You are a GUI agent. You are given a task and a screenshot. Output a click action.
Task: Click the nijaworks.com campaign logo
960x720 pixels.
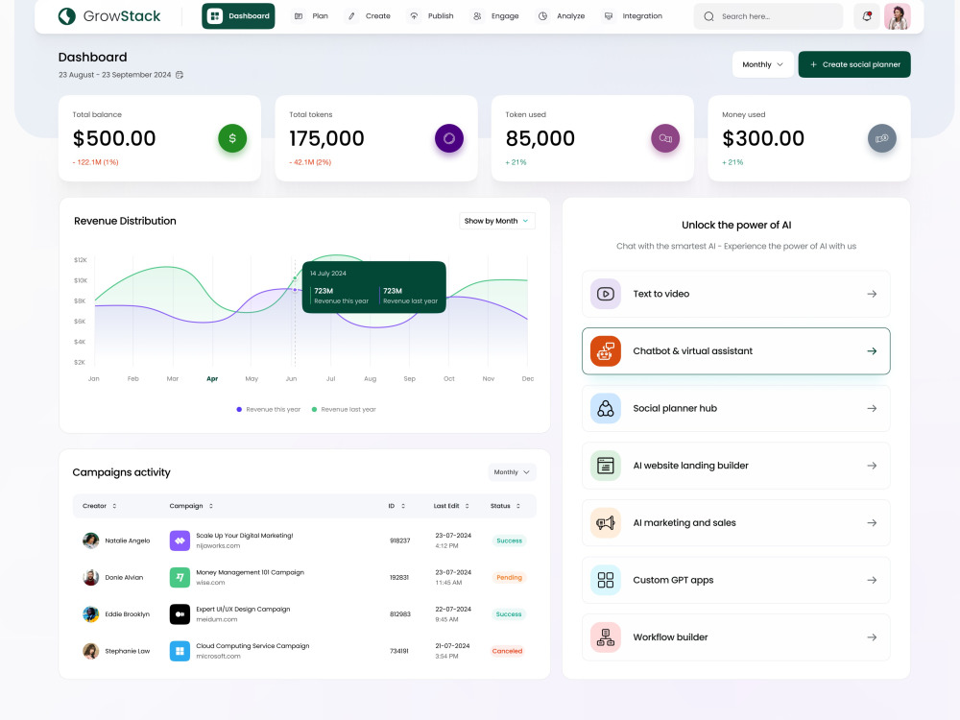coord(180,540)
